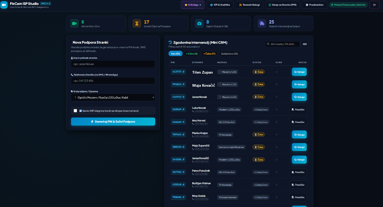
Task: Copy PIN 788686 via its copy icon
Action: tap(183, 197)
